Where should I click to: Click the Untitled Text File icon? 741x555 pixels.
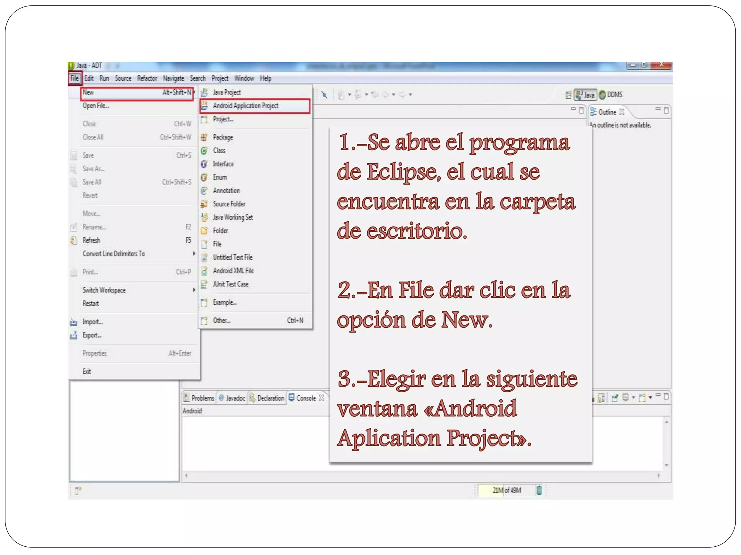pos(204,258)
